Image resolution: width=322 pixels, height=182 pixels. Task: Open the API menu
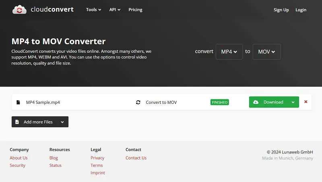115,10
